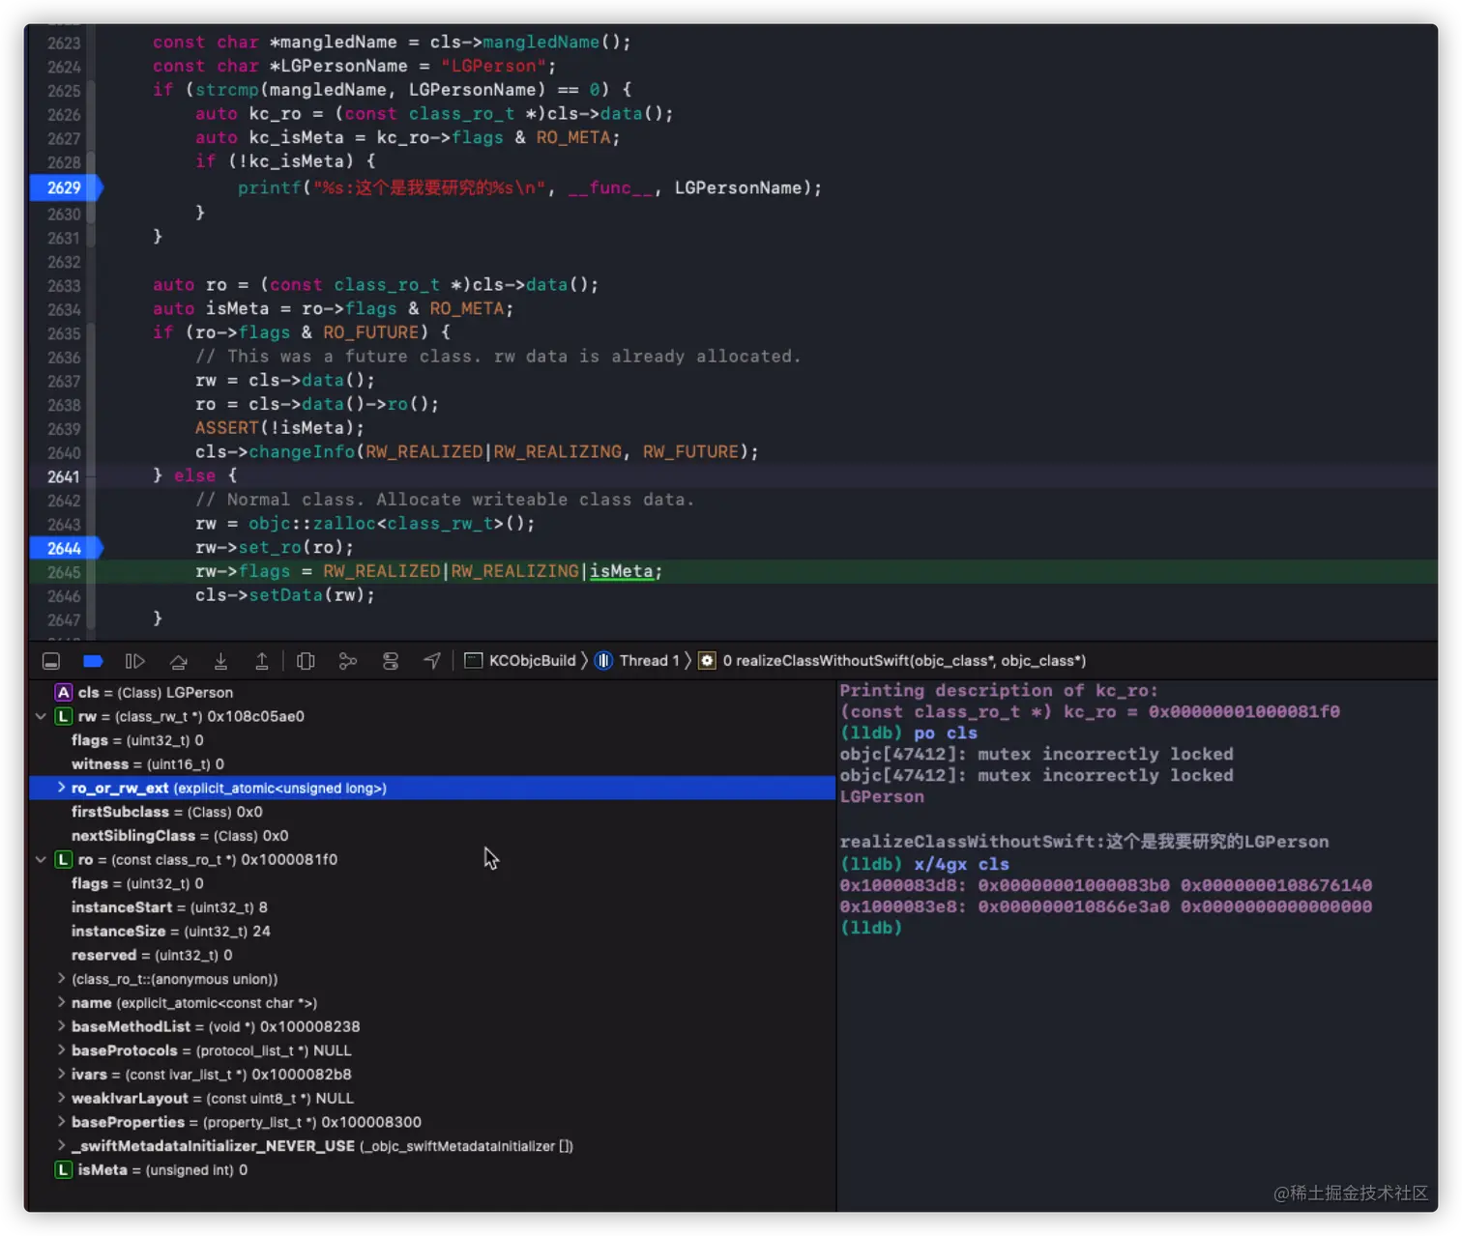Viewport: 1462px width, 1236px height.
Task: Add a breakpoint at line number 2645
Action: [64, 572]
